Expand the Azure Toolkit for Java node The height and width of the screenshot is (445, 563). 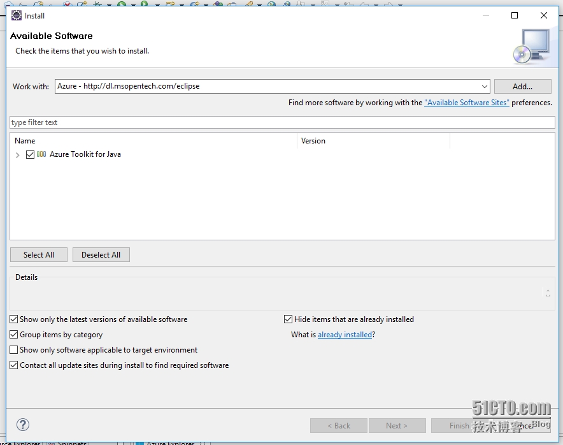coord(18,155)
